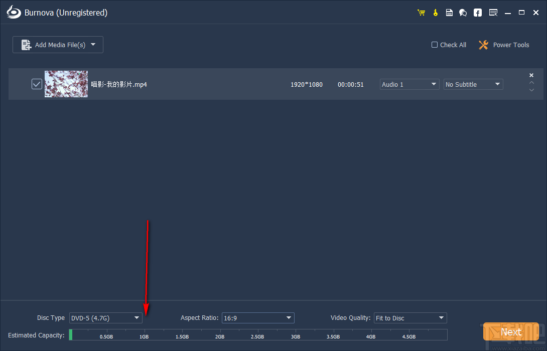The image size is (547, 351).
Task: Click the Video Quality label
Action: coord(351,318)
